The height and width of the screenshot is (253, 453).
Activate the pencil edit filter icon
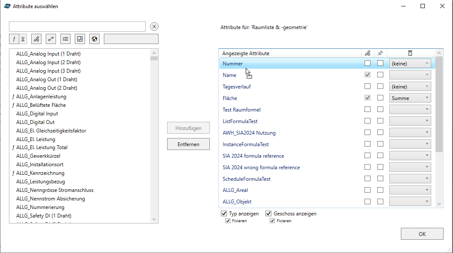(36, 38)
